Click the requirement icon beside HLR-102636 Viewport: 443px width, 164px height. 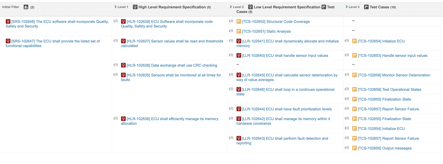tap(123, 119)
